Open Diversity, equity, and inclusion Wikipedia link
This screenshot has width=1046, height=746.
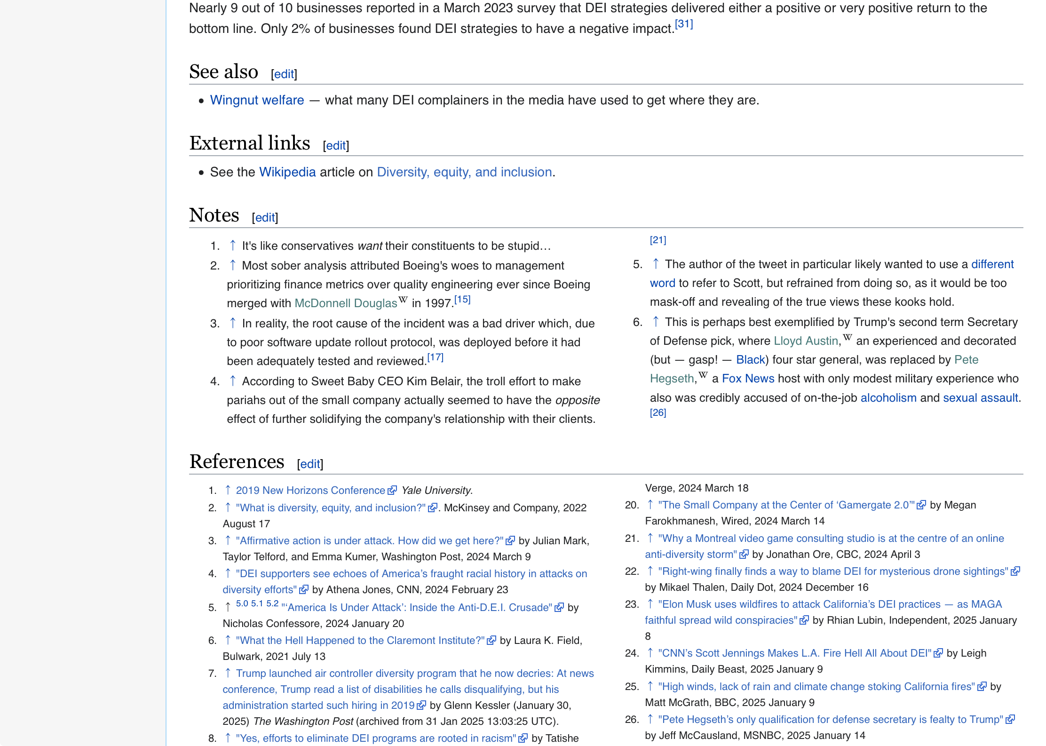[464, 172]
